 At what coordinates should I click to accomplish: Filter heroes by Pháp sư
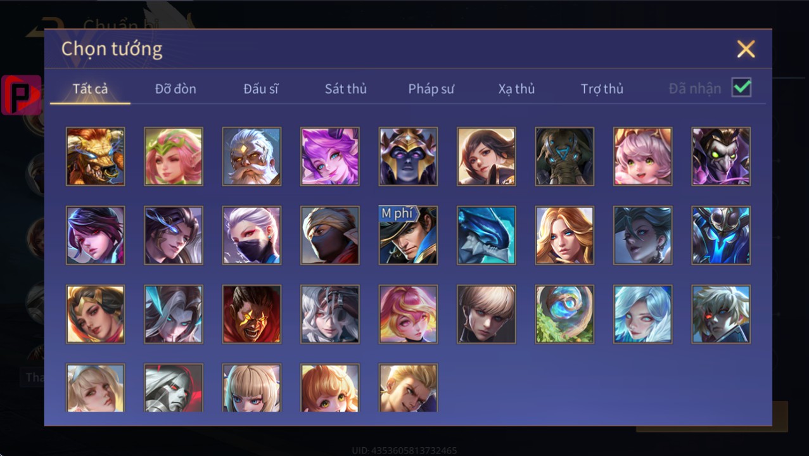pyautogui.click(x=431, y=89)
